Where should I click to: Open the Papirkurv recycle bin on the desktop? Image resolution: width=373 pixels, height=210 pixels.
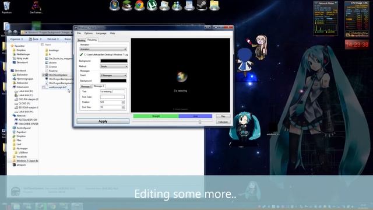[6, 7]
